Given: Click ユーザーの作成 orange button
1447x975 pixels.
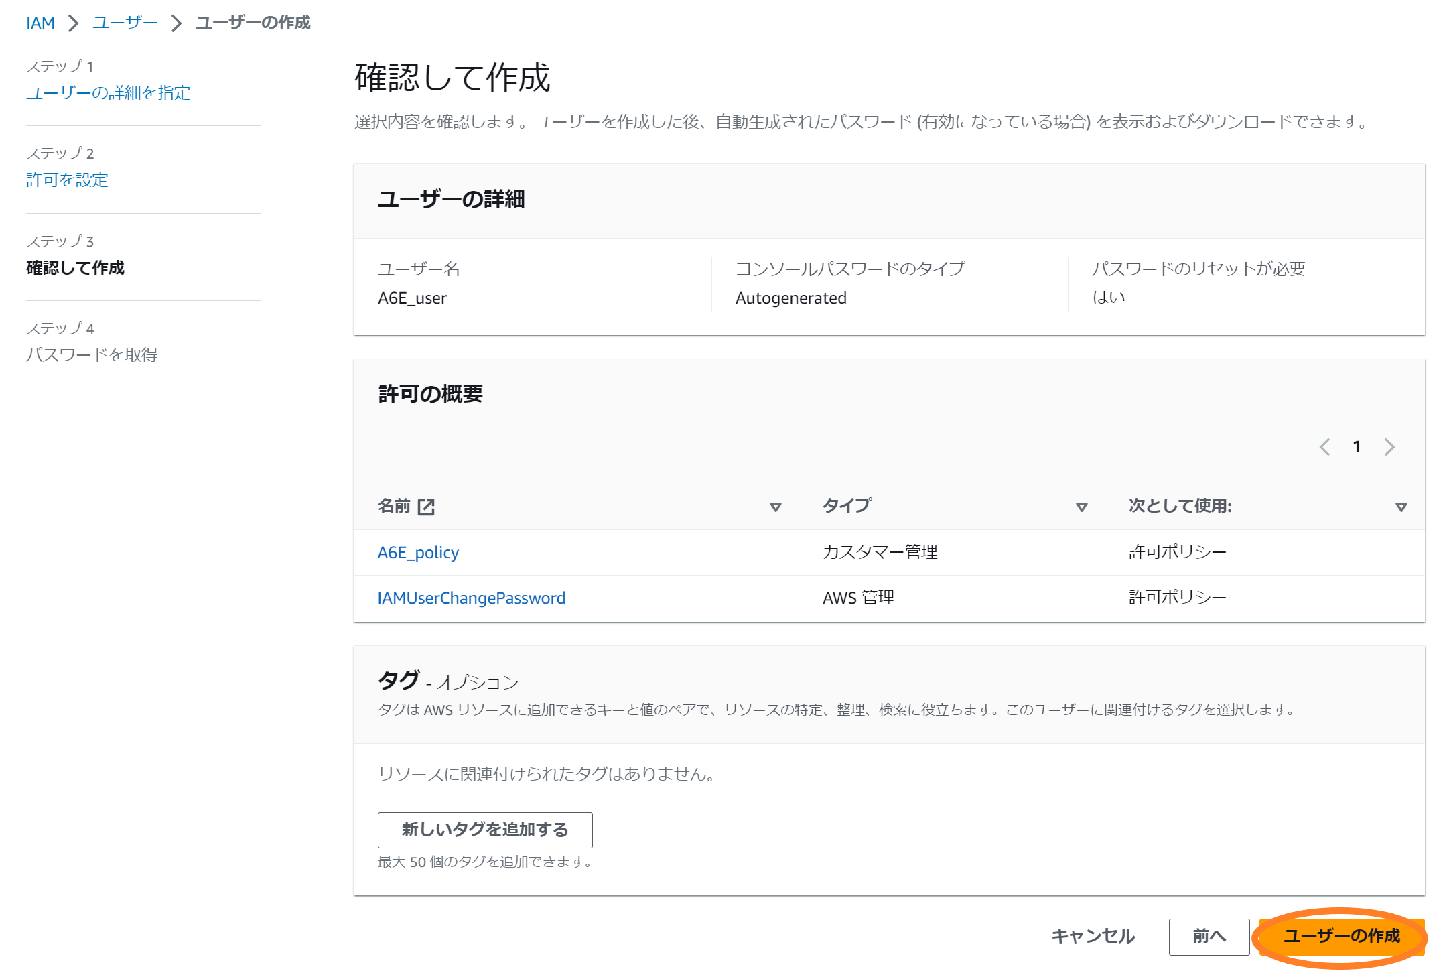Looking at the screenshot, I should (x=1341, y=936).
